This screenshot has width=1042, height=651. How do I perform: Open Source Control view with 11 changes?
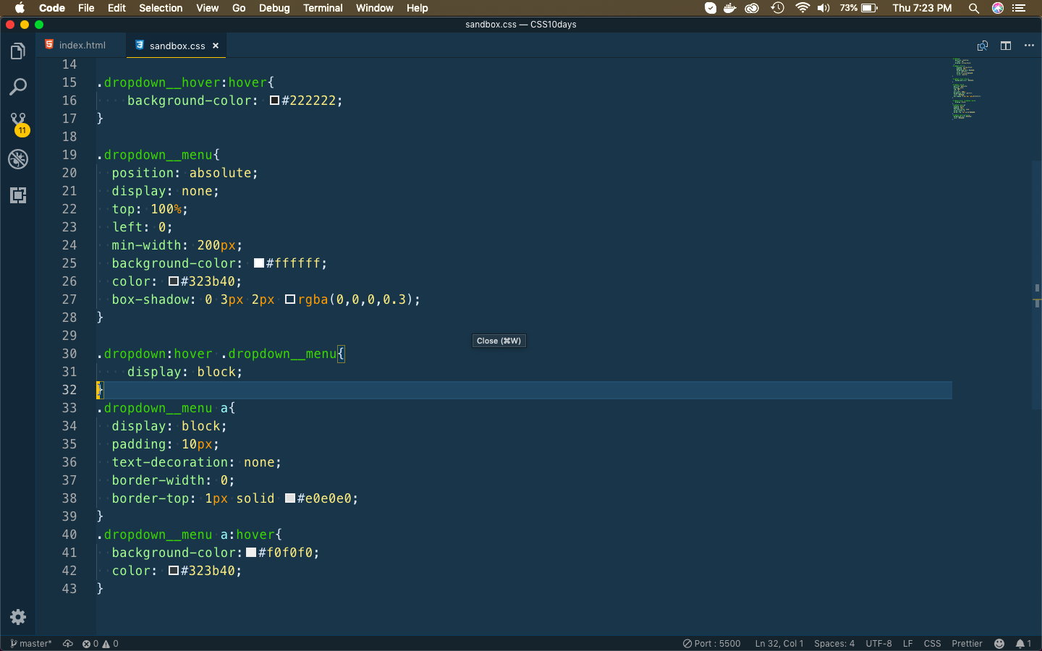[18, 124]
